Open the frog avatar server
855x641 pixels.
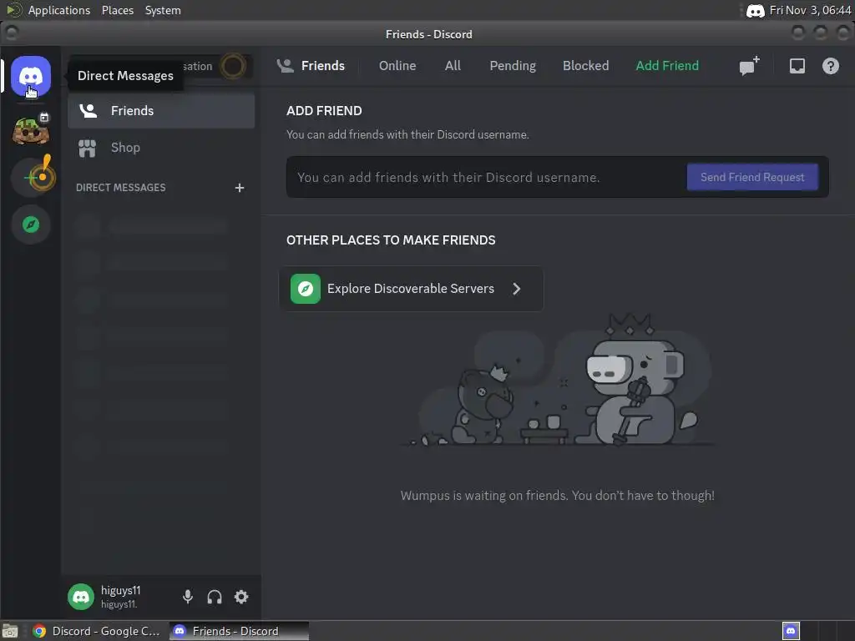31,129
